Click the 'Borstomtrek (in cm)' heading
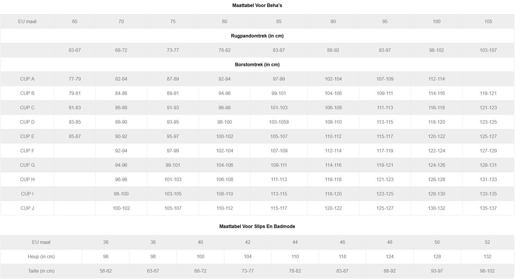The width and height of the screenshot is (516, 279). click(257, 64)
